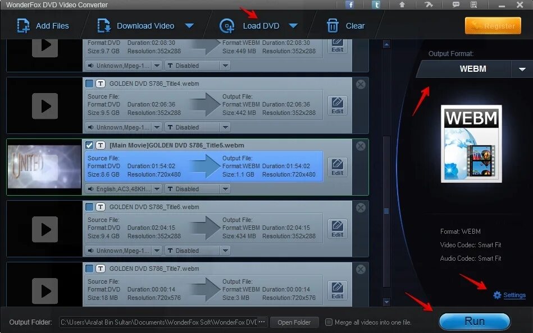533x333 pixels.
Task: Clear the file list
Action: click(346, 26)
